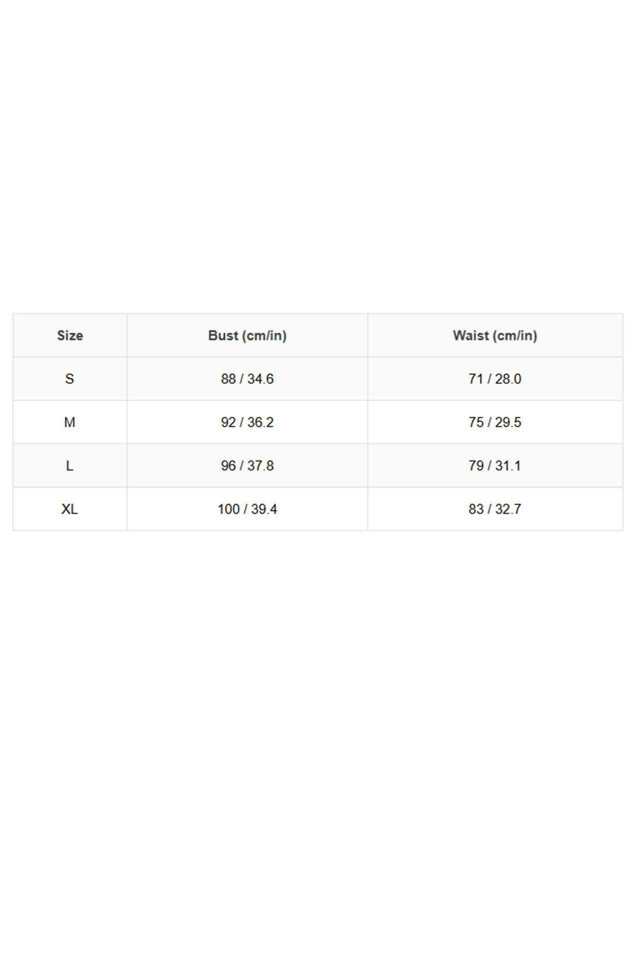
Task: Click the word Bust in header
Action: click(x=223, y=336)
